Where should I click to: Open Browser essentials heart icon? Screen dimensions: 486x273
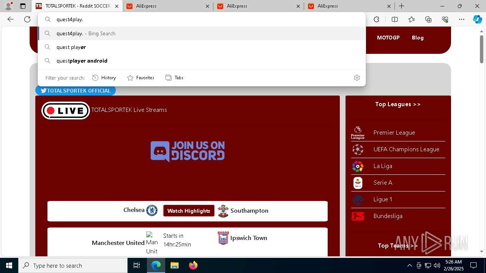coord(445,19)
